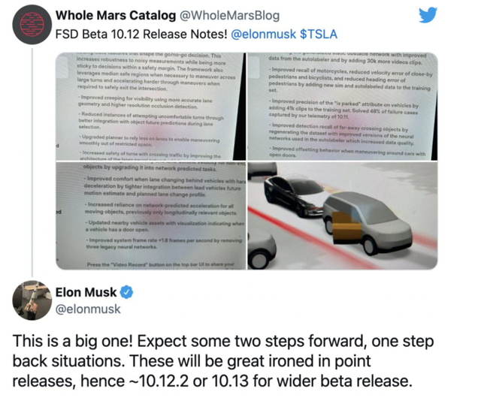The height and width of the screenshot is (404, 481).
Task: Open the $TSLA cashtag link
Action: (x=319, y=34)
